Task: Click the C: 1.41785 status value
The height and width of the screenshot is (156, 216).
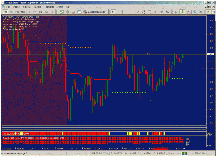Action: tap(159, 153)
